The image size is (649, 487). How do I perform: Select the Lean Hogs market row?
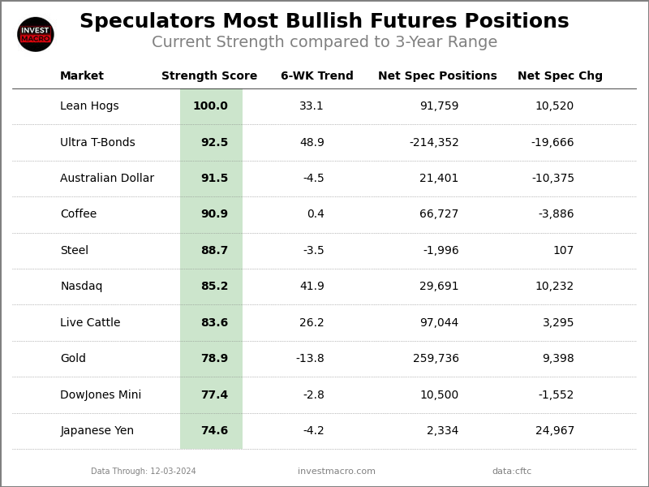89,106
